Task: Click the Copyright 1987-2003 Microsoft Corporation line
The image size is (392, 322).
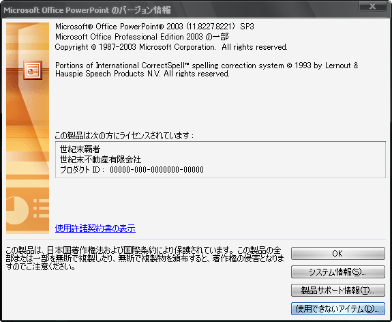Action: [171, 47]
